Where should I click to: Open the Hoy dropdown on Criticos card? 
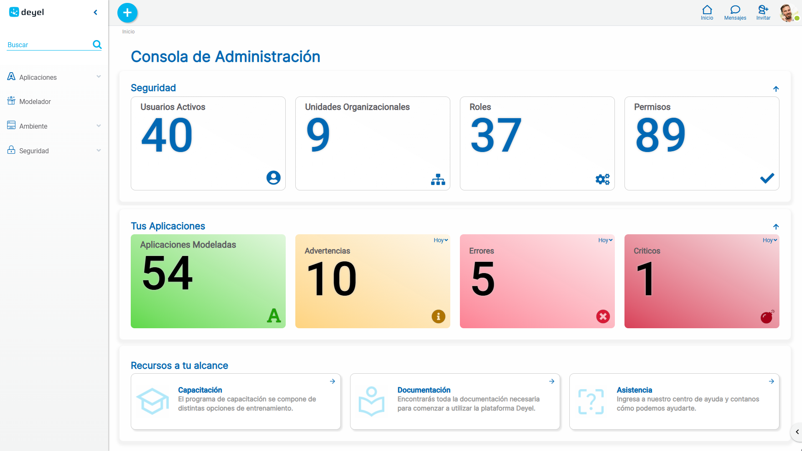pos(770,240)
